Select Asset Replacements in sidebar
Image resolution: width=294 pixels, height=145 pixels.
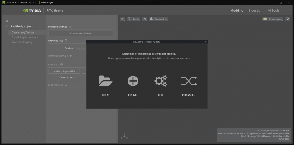(25, 37)
